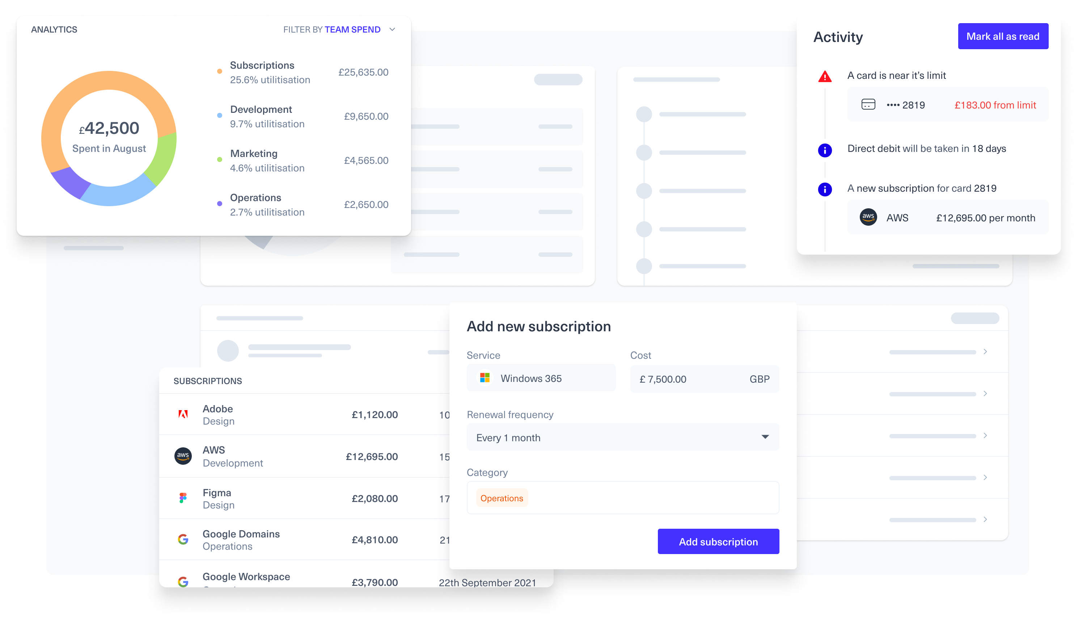Click purple segment of the donut chart
Viewport: 1074px width, 630px height.
pyautogui.click(x=70, y=183)
